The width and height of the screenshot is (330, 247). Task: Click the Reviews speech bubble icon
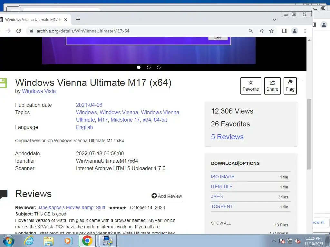click(x=4, y=194)
